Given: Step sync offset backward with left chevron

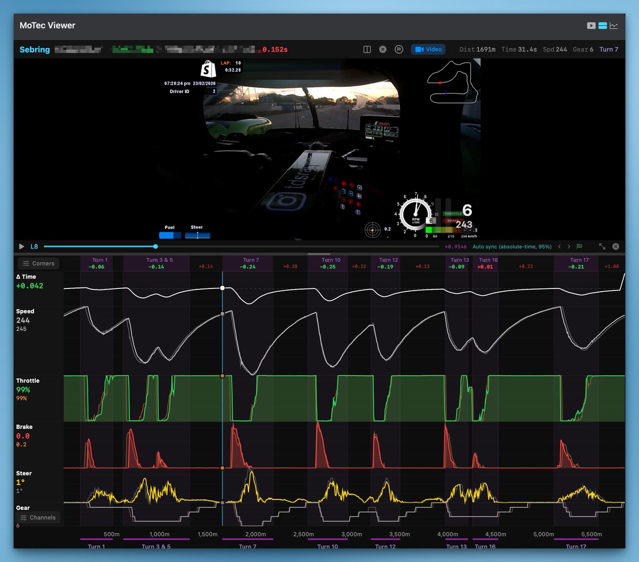Looking at the screenshot, I should (x=559, y=246).
